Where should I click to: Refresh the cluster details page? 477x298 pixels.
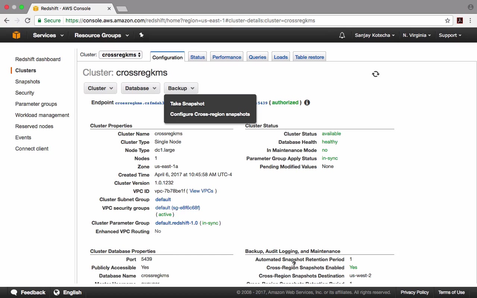376,74
